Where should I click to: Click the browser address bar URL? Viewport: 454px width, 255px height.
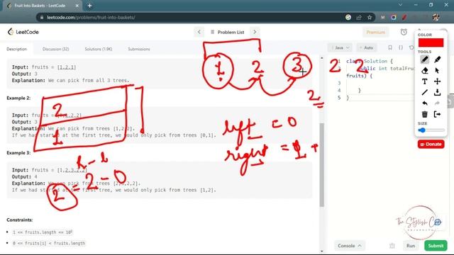(91, 17)
